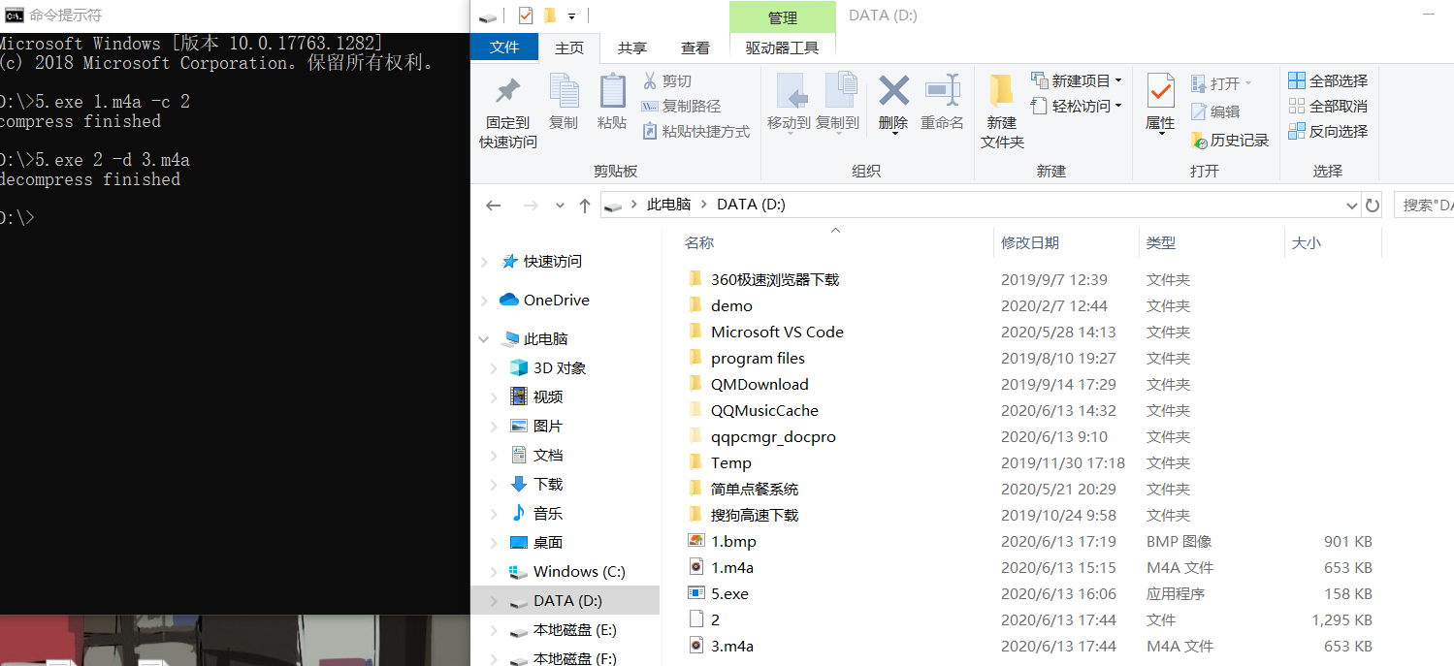The width and height of the screenshot is (1454, 666).
Task: Select the Microsoft VS Code folder
Action: click(777, 333)
